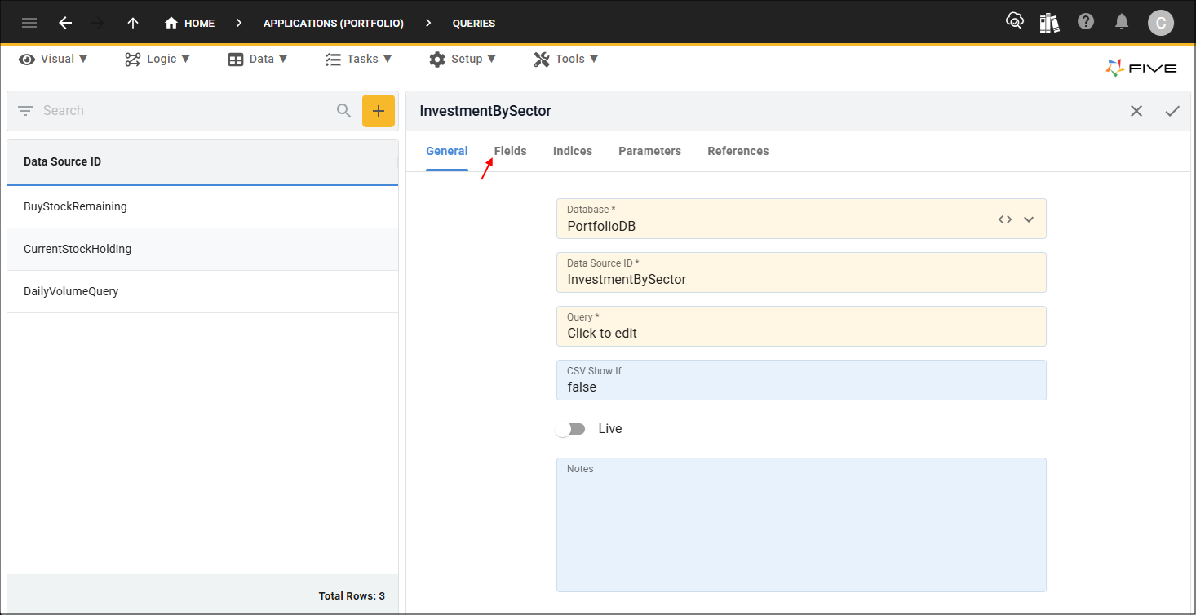Switch to the General tab

[x=447, y=151]
